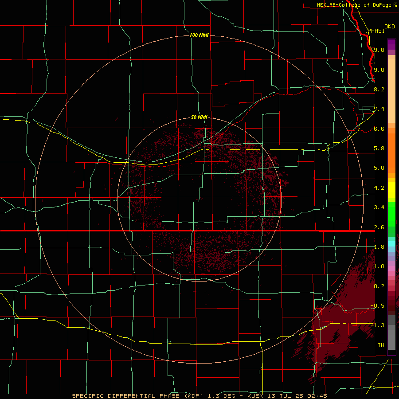Pick the pink segment of the color bar
The height and width of the screenshot is (399, 399).
tap(391, 269)
